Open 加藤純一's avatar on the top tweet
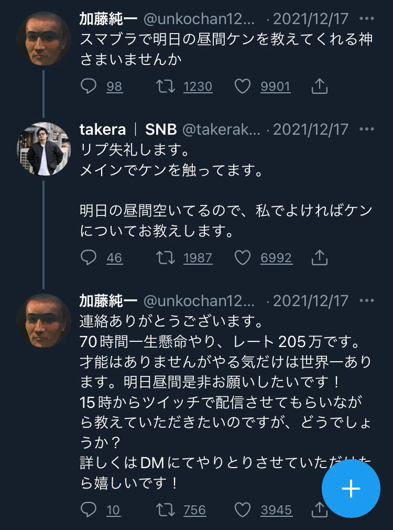393x530 pixels. click(43, 38)
